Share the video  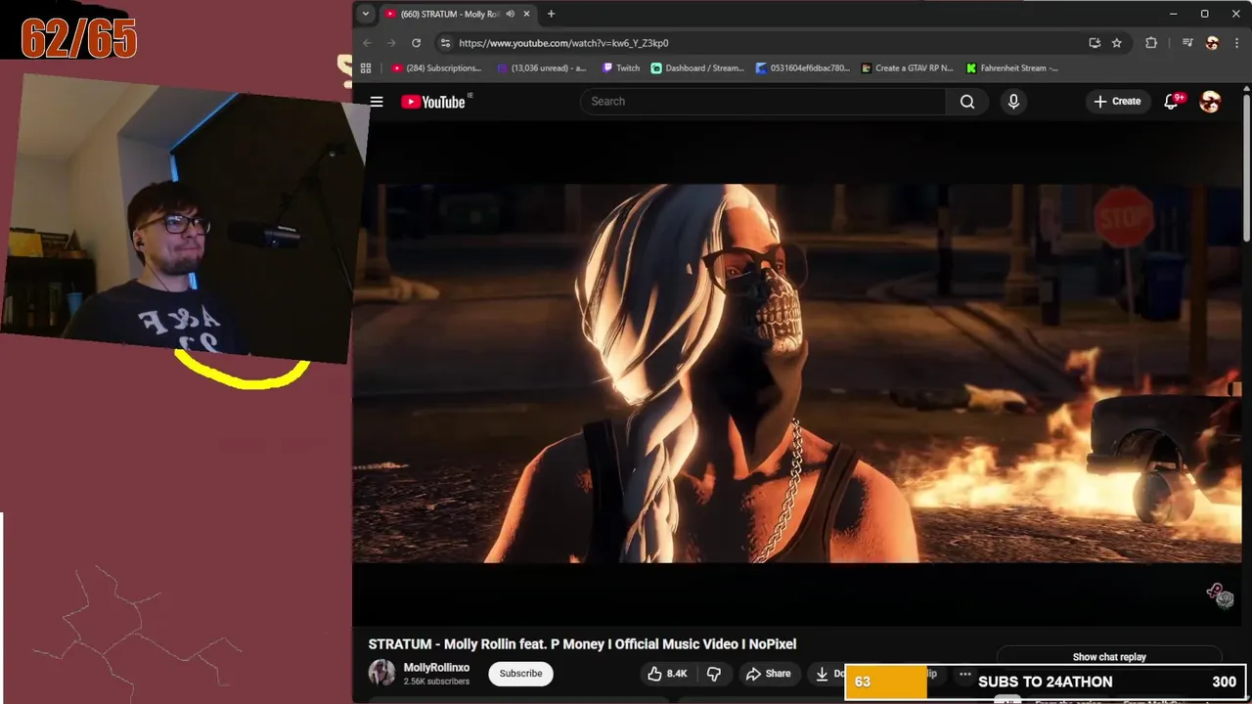[x=768, y=674]
